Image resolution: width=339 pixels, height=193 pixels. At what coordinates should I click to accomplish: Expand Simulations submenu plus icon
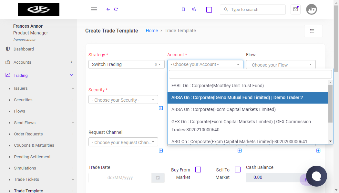(73, 168)
